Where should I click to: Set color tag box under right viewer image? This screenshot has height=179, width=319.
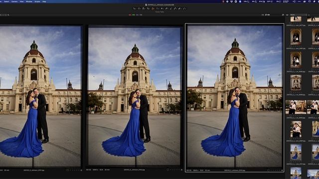tap(268, 170)
